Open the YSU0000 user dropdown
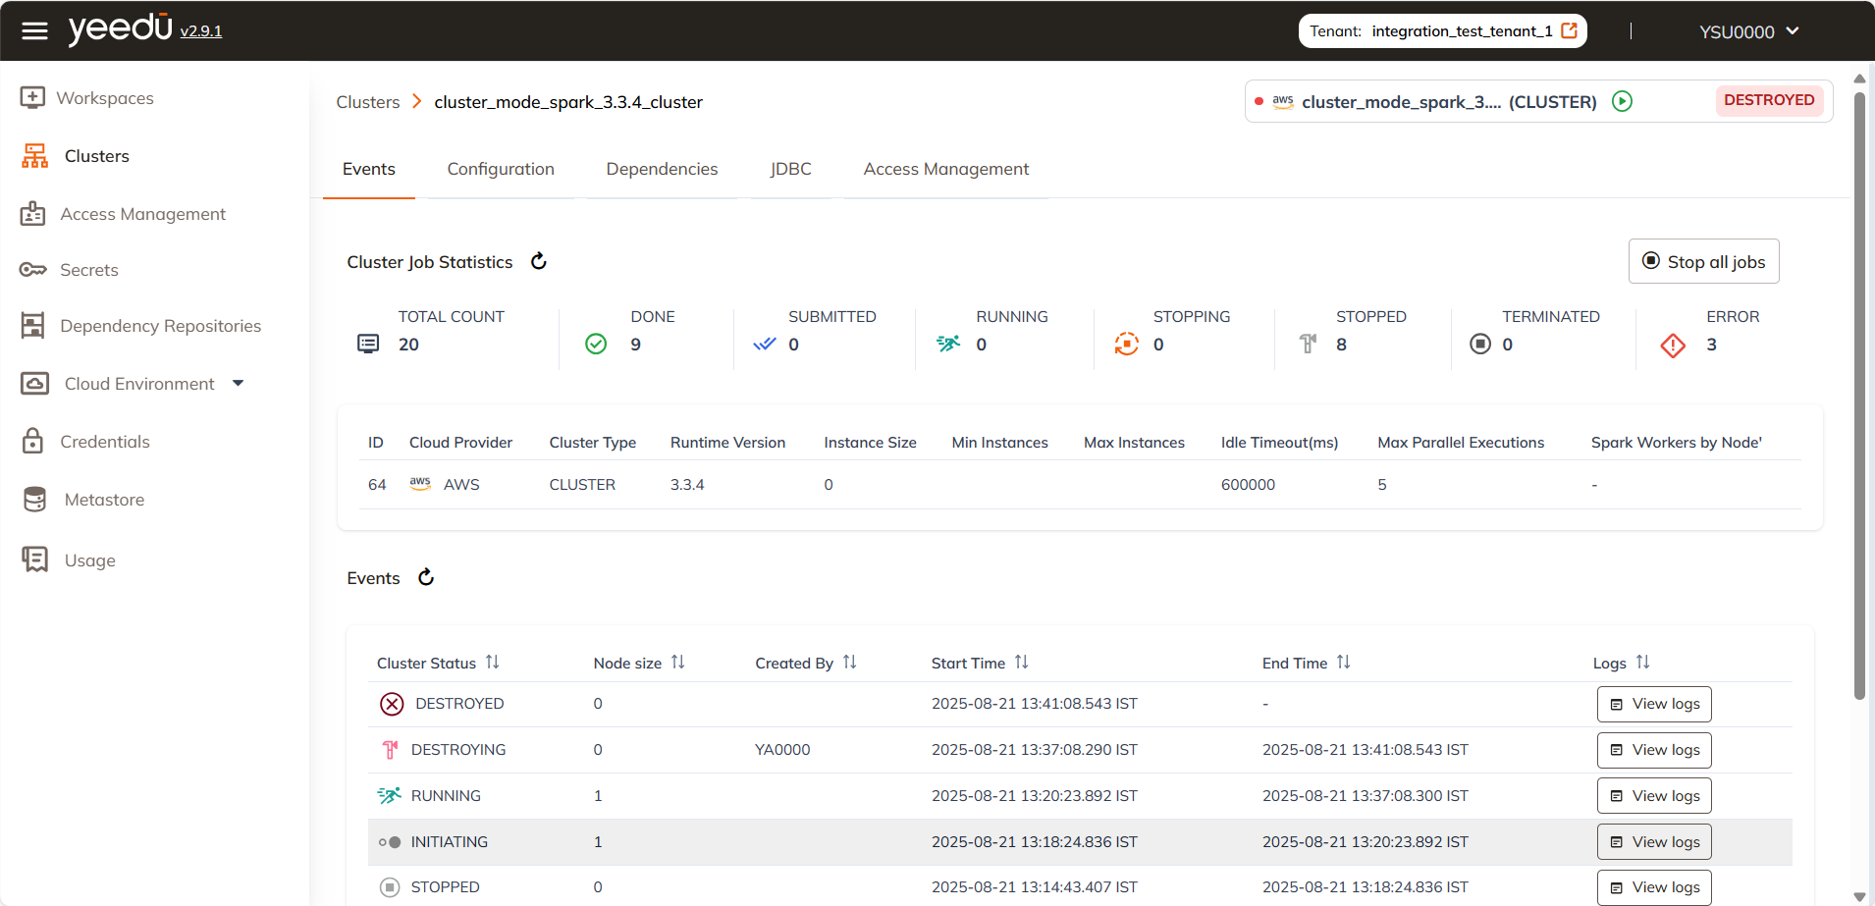The width and height of the screenshot is (1875, 906). pos(1748,30)
